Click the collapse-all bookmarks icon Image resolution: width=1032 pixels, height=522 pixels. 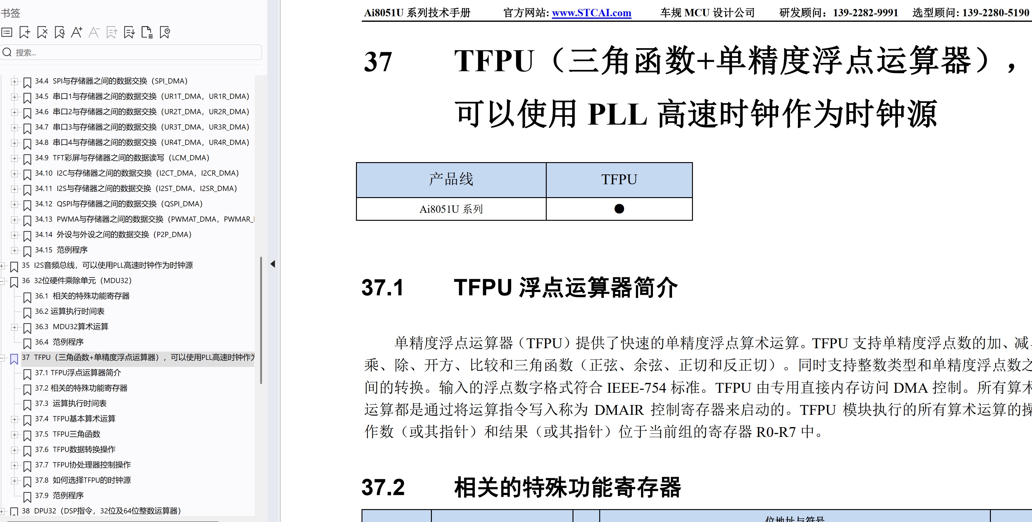[165, 33]
